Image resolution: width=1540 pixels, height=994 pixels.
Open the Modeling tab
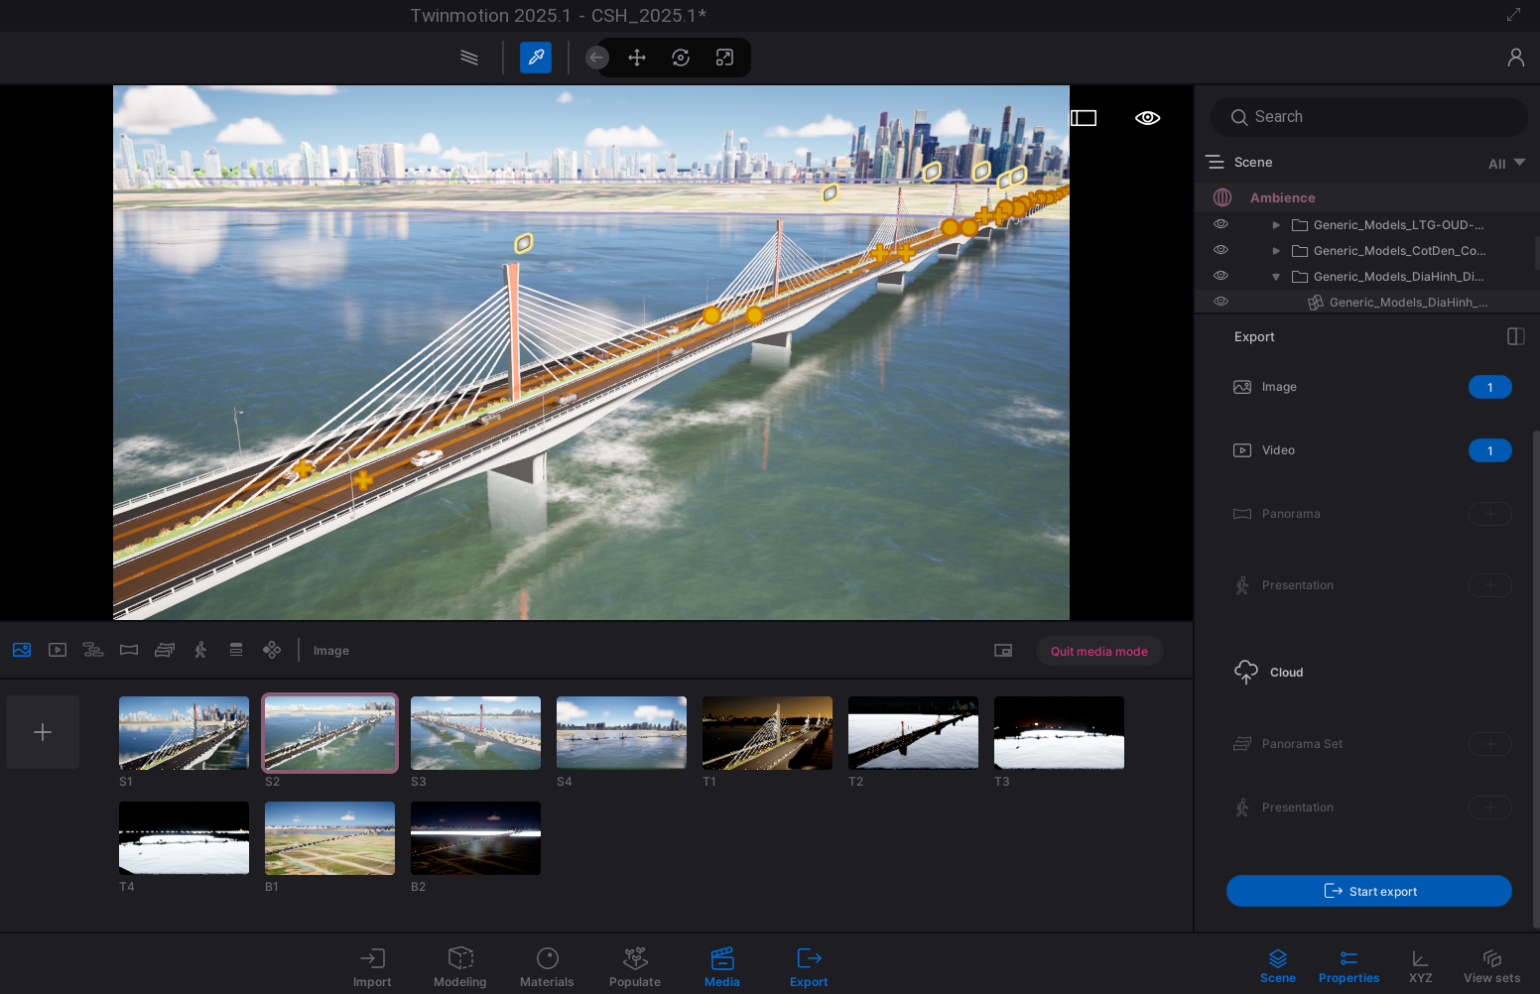(x=460, y=967)
